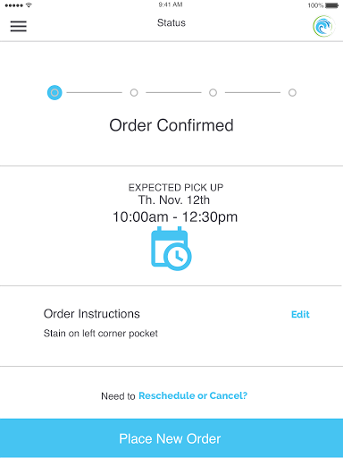Select the fourth progress step circle

click(x=292, y=93)
